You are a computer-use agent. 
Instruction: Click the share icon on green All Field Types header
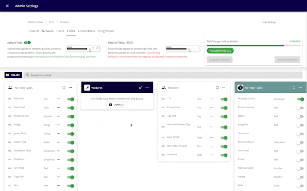[294, 87]
